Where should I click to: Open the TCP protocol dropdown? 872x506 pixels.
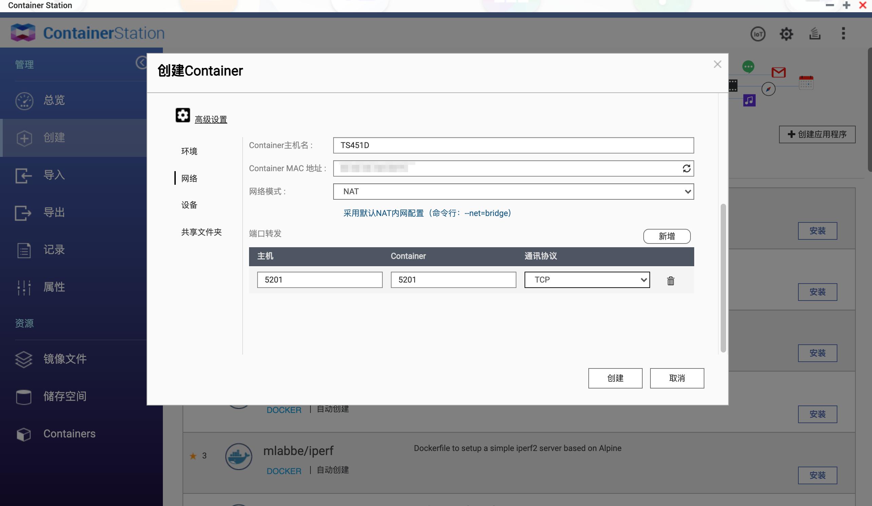[x=587, y=280]
